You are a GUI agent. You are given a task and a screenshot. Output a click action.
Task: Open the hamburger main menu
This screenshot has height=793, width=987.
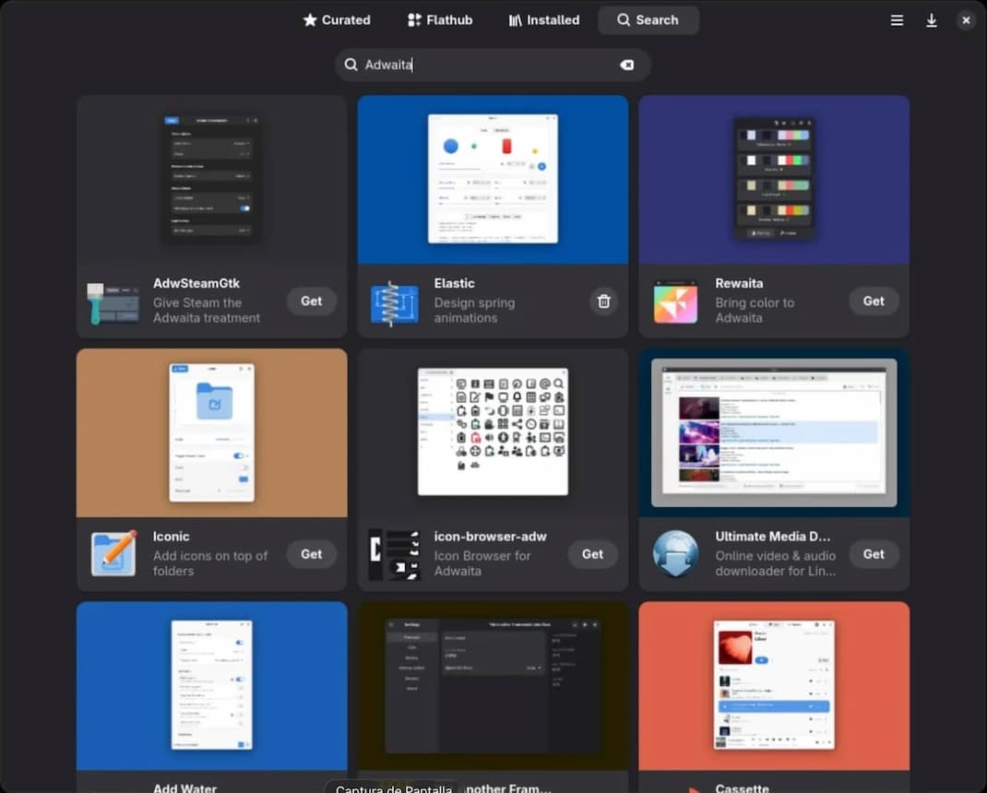897,20
